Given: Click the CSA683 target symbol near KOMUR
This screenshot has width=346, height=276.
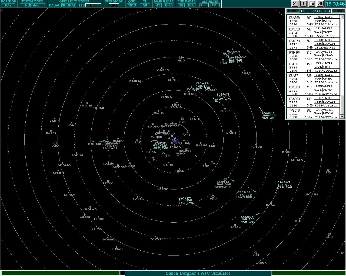Looking at the screenshot, I should [195, 90].
